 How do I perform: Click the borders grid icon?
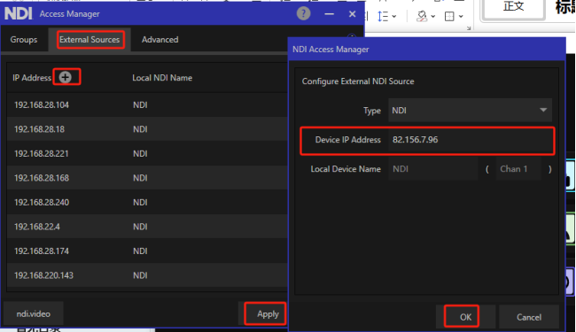449,16
